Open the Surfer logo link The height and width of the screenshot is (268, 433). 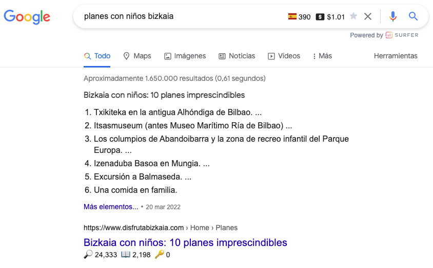[402, 35]
